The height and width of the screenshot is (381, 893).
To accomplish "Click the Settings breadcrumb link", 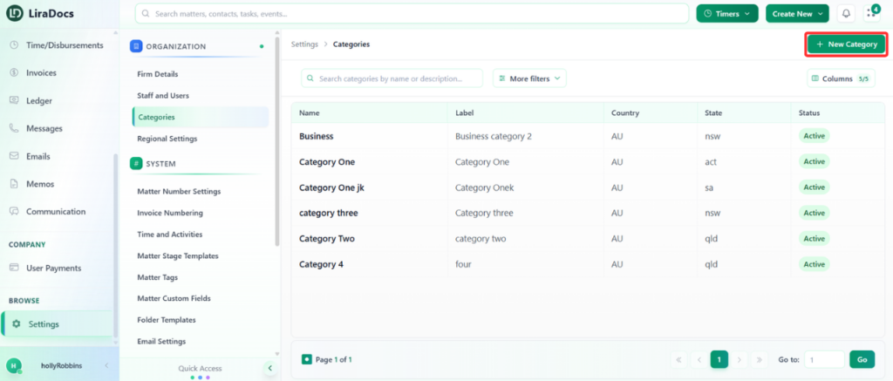I will coord(304,44).
